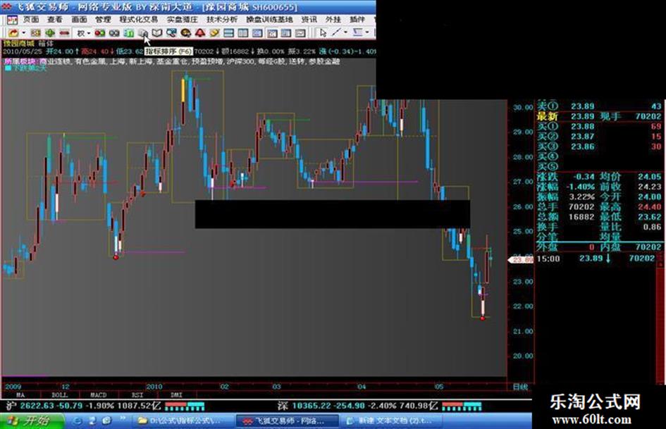
Task: Click the 深 index value 10365.22
Action: click(312, 406)
